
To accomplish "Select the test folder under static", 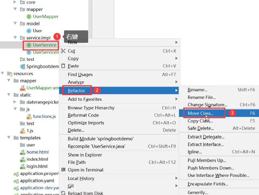I will click(x=27, y=123).
